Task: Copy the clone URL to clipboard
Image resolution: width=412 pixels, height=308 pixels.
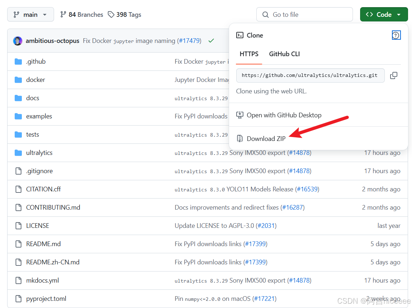Action: point(394,75)
